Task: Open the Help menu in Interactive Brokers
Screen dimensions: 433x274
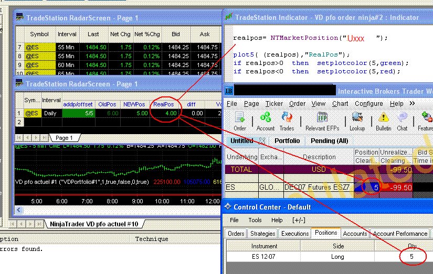Action: tap(397, 104)
